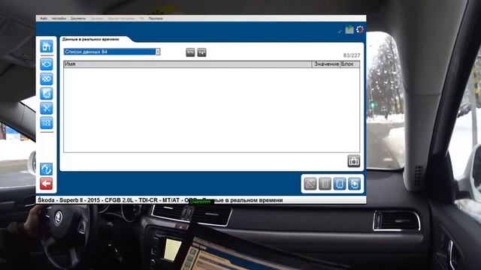
Task: Click the greyed-out graph button in bottom toolbar
Action: click(x=310, y=184)
